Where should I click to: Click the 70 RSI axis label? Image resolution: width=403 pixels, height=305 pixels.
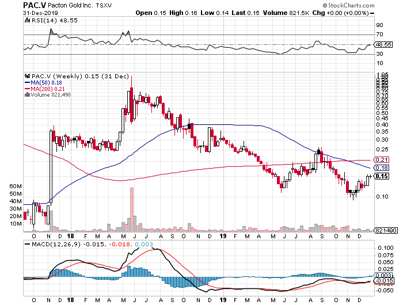379,35
